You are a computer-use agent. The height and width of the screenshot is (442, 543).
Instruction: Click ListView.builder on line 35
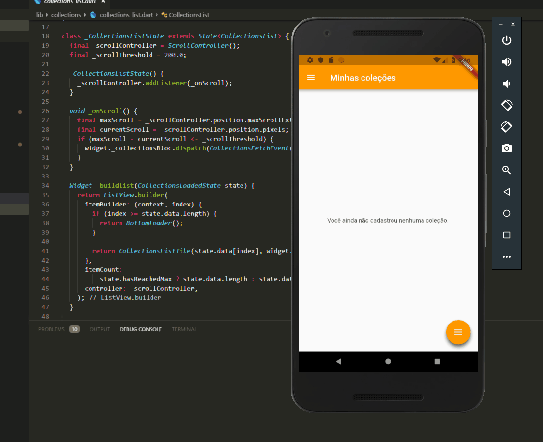(134, 195)
